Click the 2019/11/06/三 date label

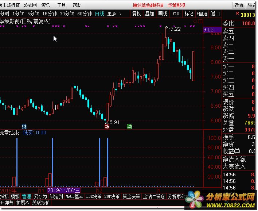64,190
